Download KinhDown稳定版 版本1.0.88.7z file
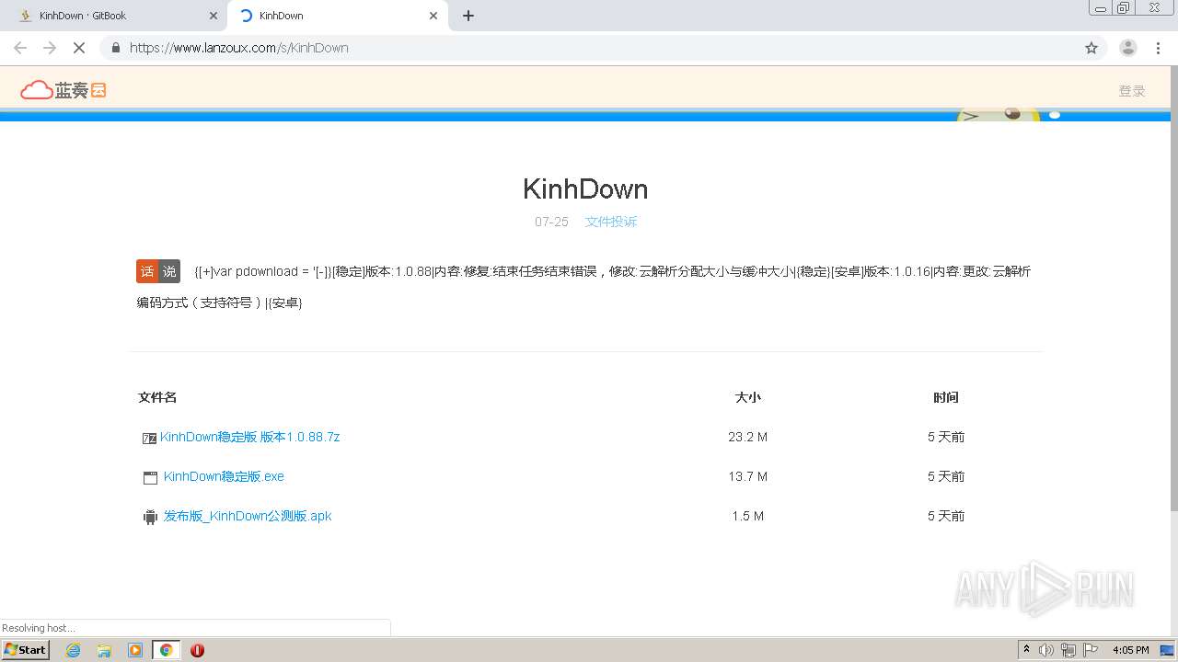This screenshot has width=1178, height=662. click(x=249, y=437)
